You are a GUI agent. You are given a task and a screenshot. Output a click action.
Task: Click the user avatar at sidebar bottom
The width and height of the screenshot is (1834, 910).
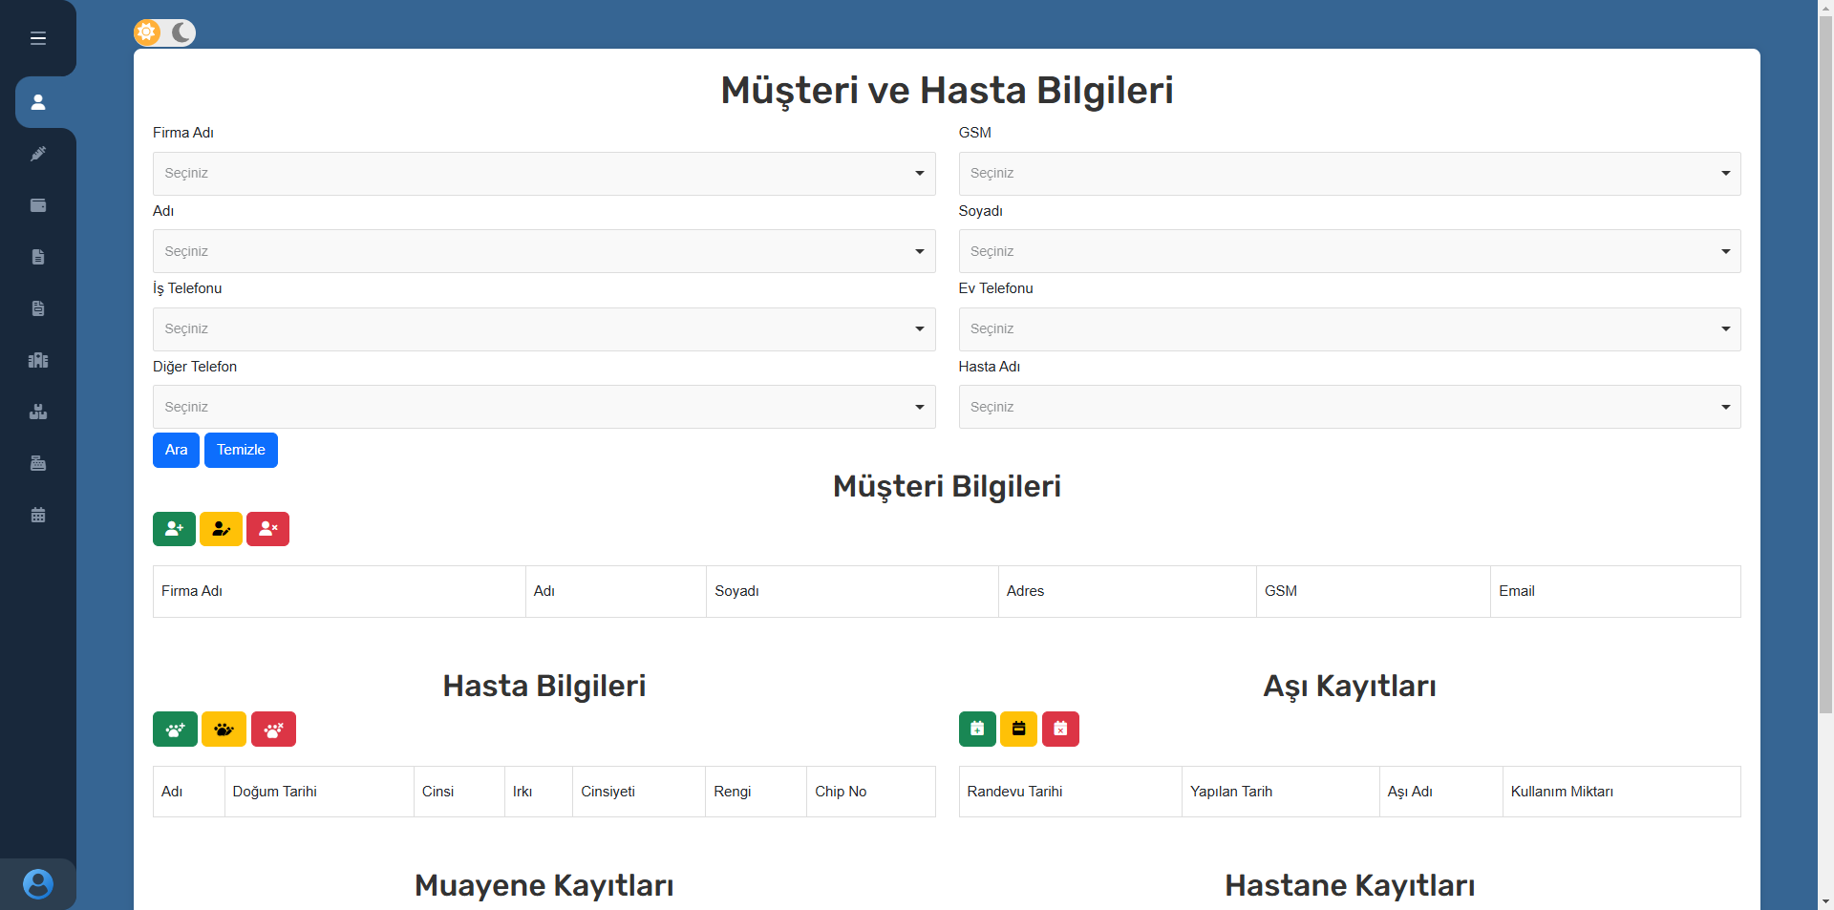click(x=38, y=883)
